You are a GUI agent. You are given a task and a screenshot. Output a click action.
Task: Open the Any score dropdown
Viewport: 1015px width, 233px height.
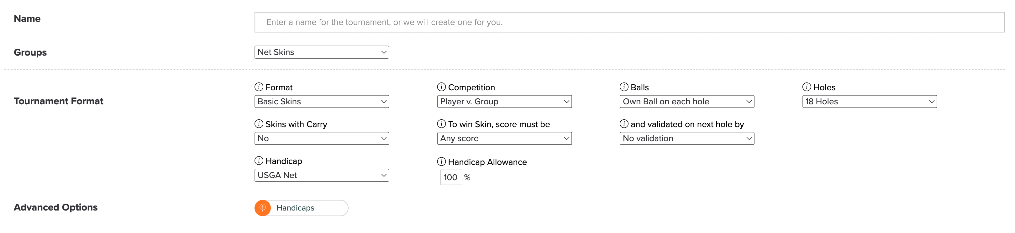click(504, 138)
